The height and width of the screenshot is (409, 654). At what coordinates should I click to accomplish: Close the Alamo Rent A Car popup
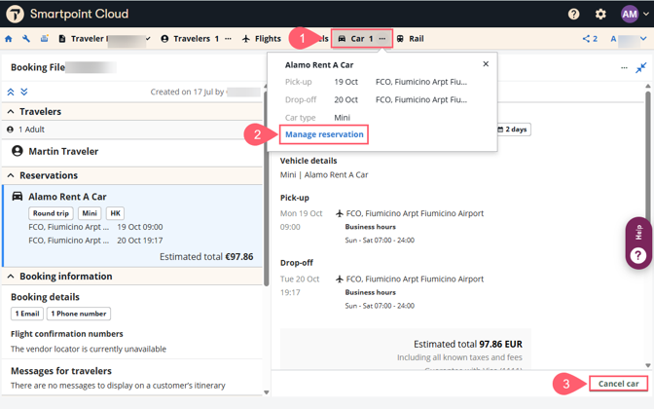click(x=486, y=64)
